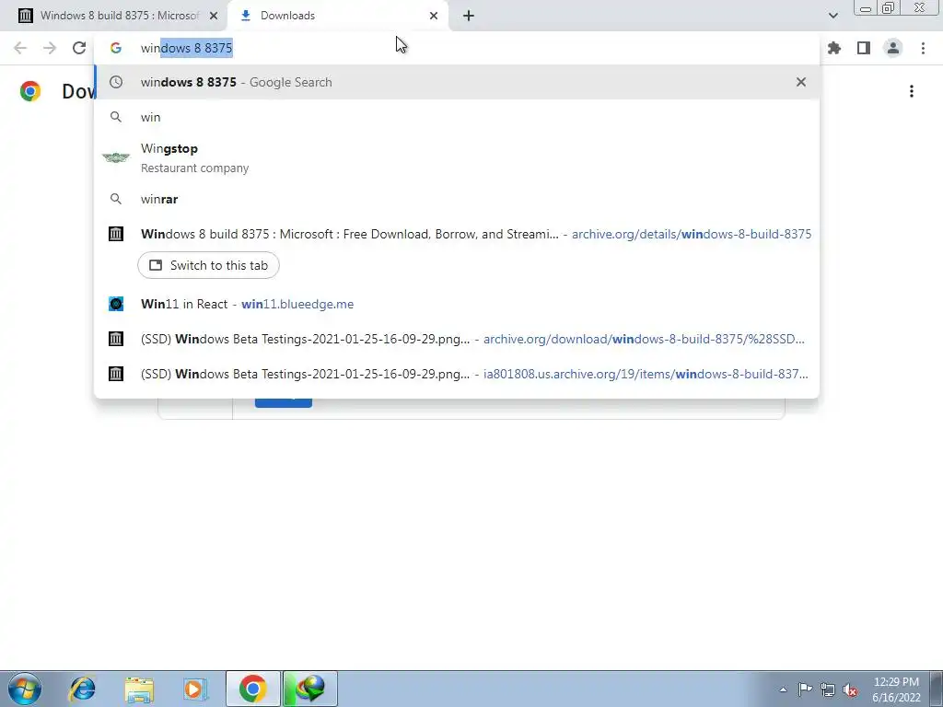Image resolution: width=943 pixels, height=707 pixels.
Task: Click the Chrome taskbar button
Action: click(253, 689)
